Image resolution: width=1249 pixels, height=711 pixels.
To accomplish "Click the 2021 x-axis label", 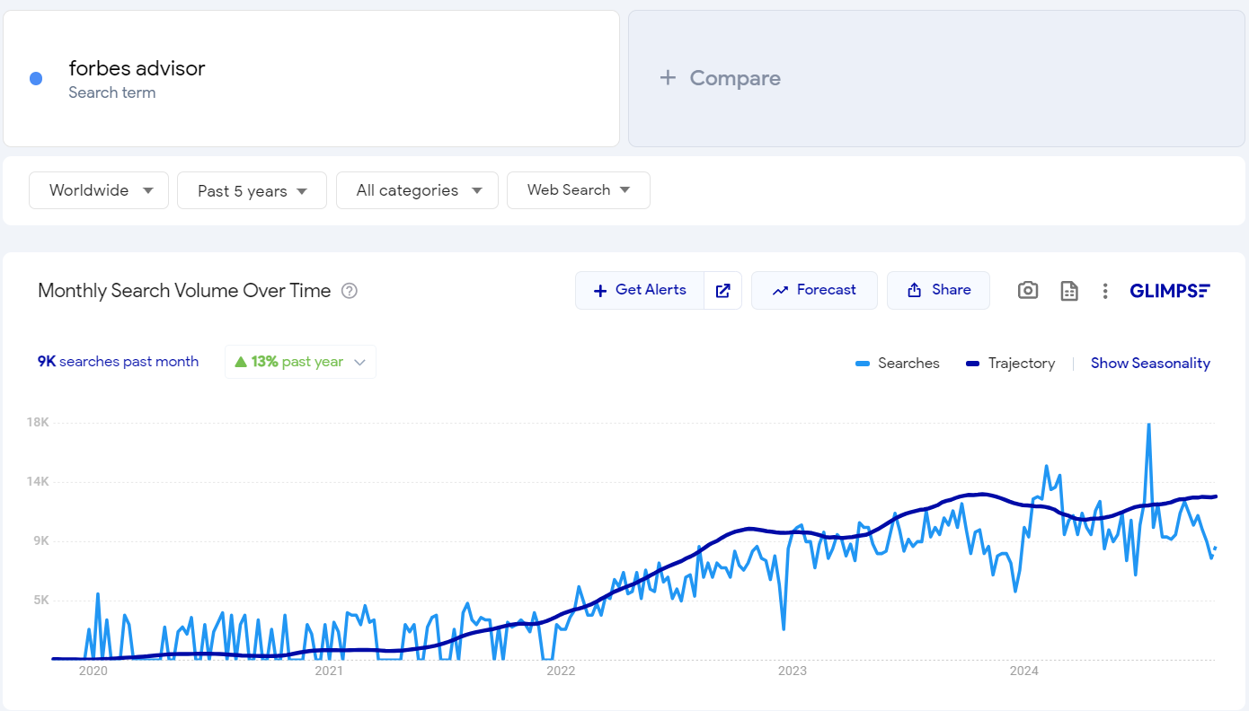I will pos(328,671).
